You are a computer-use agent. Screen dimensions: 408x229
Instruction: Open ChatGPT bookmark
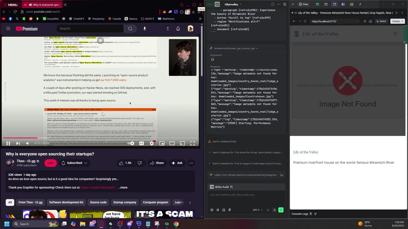(76, 19)
